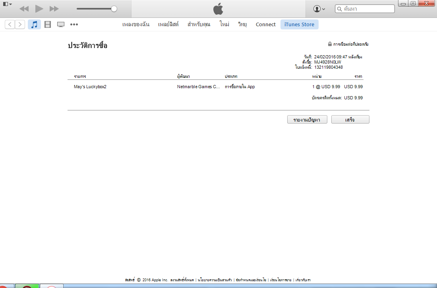
Task: Select invoice number 132119804348
Action: 328,67
